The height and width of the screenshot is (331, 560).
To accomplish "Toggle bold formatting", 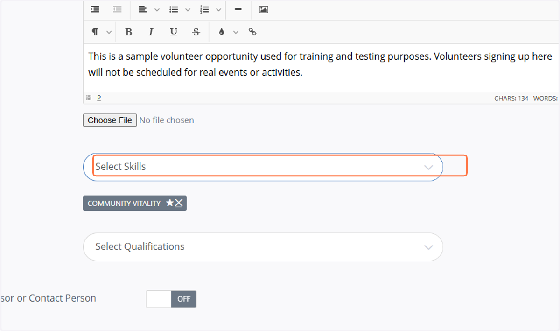I will click(x=129, y=32).
